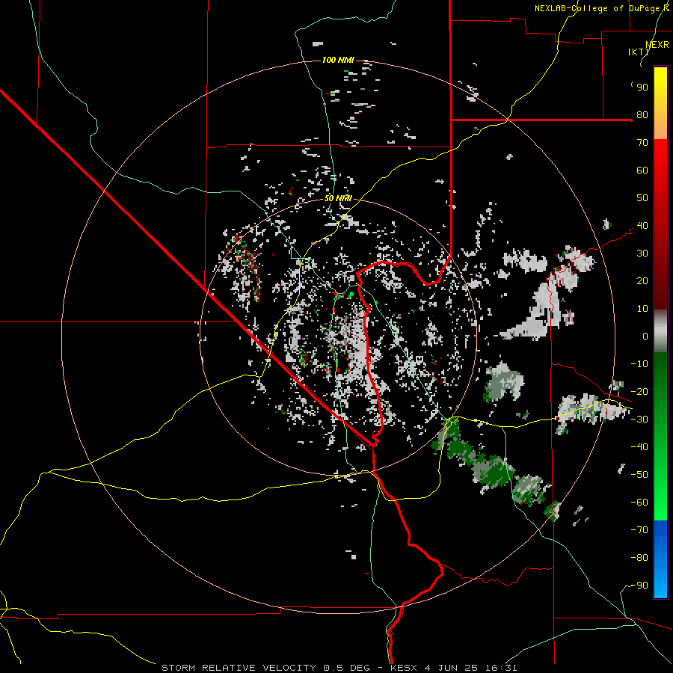Select the 30 value on the velocity legend

[x=642, y=253]
